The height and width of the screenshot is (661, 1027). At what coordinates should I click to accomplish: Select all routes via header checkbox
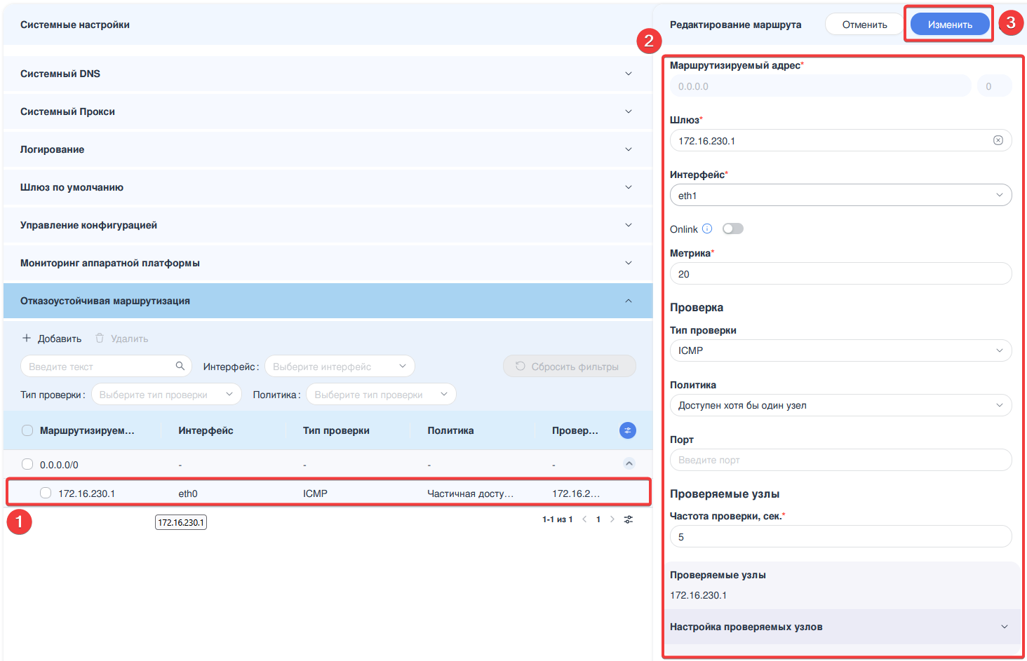coord(27,430)
